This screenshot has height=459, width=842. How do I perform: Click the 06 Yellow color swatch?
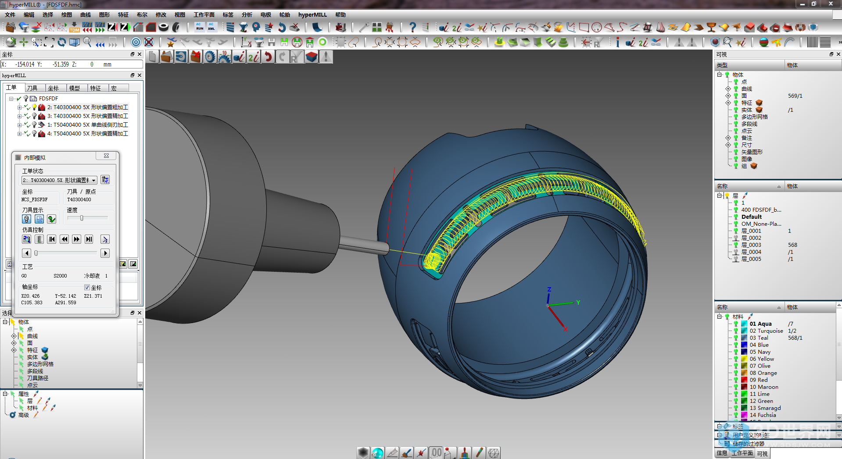(744, 359)
